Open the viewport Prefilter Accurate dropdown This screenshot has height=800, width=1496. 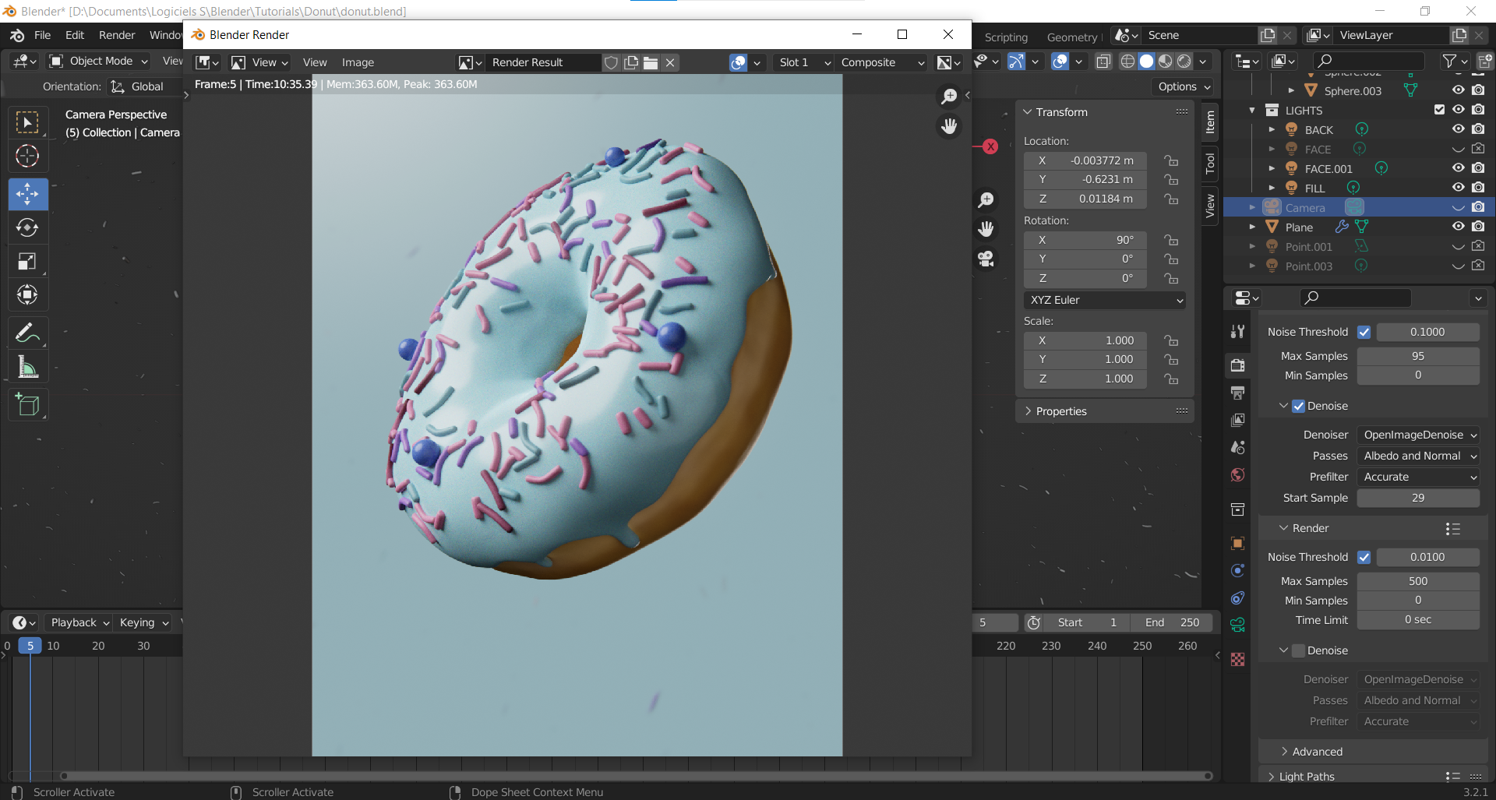(1418, 477)
